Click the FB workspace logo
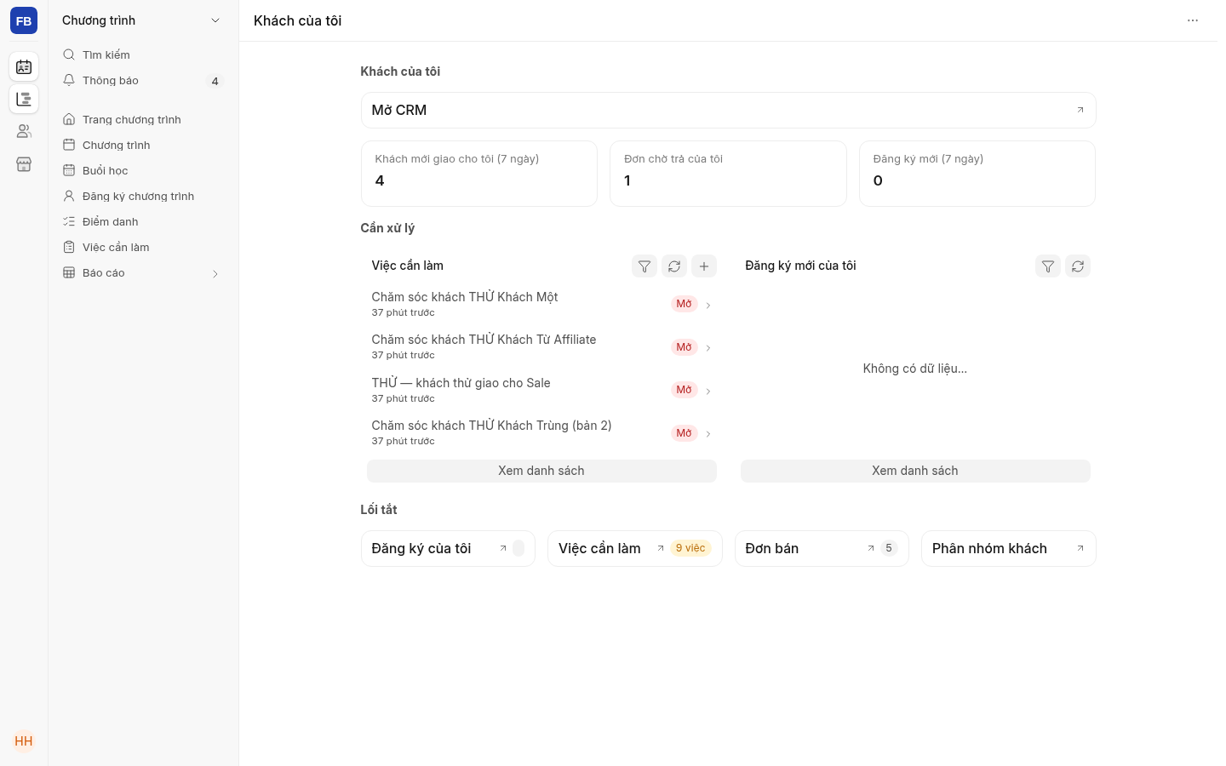 coord(24,20)
